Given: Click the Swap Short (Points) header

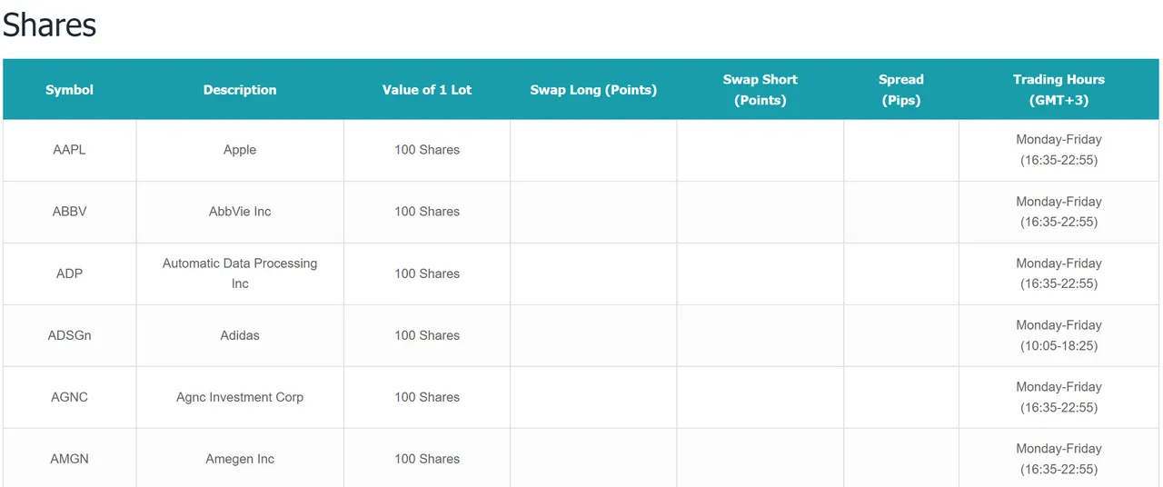Looking at the screenshot, I should coord(760,90).
